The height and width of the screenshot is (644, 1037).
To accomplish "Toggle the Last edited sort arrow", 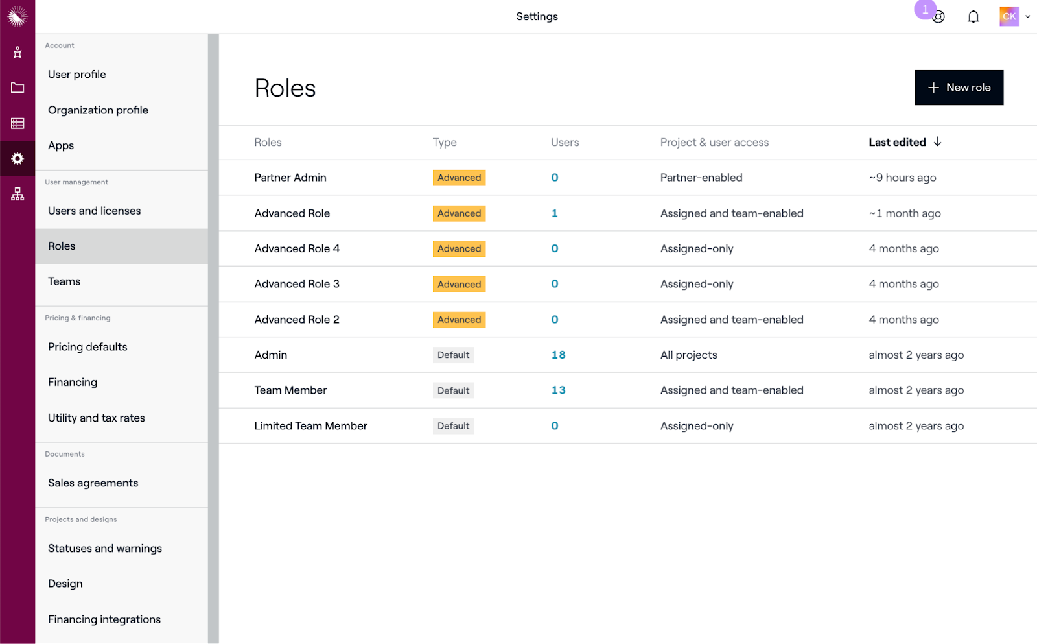I will 938,142.
